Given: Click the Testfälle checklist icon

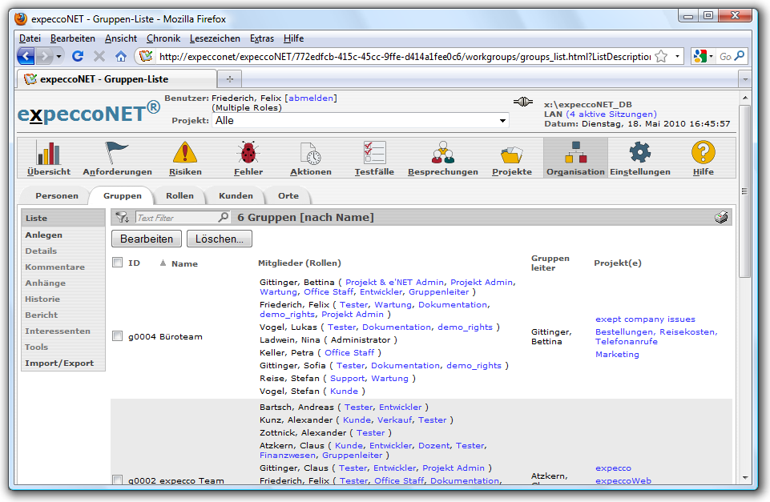Looking at the screenshot, I should pyautogui.click(x=374, y=153).
